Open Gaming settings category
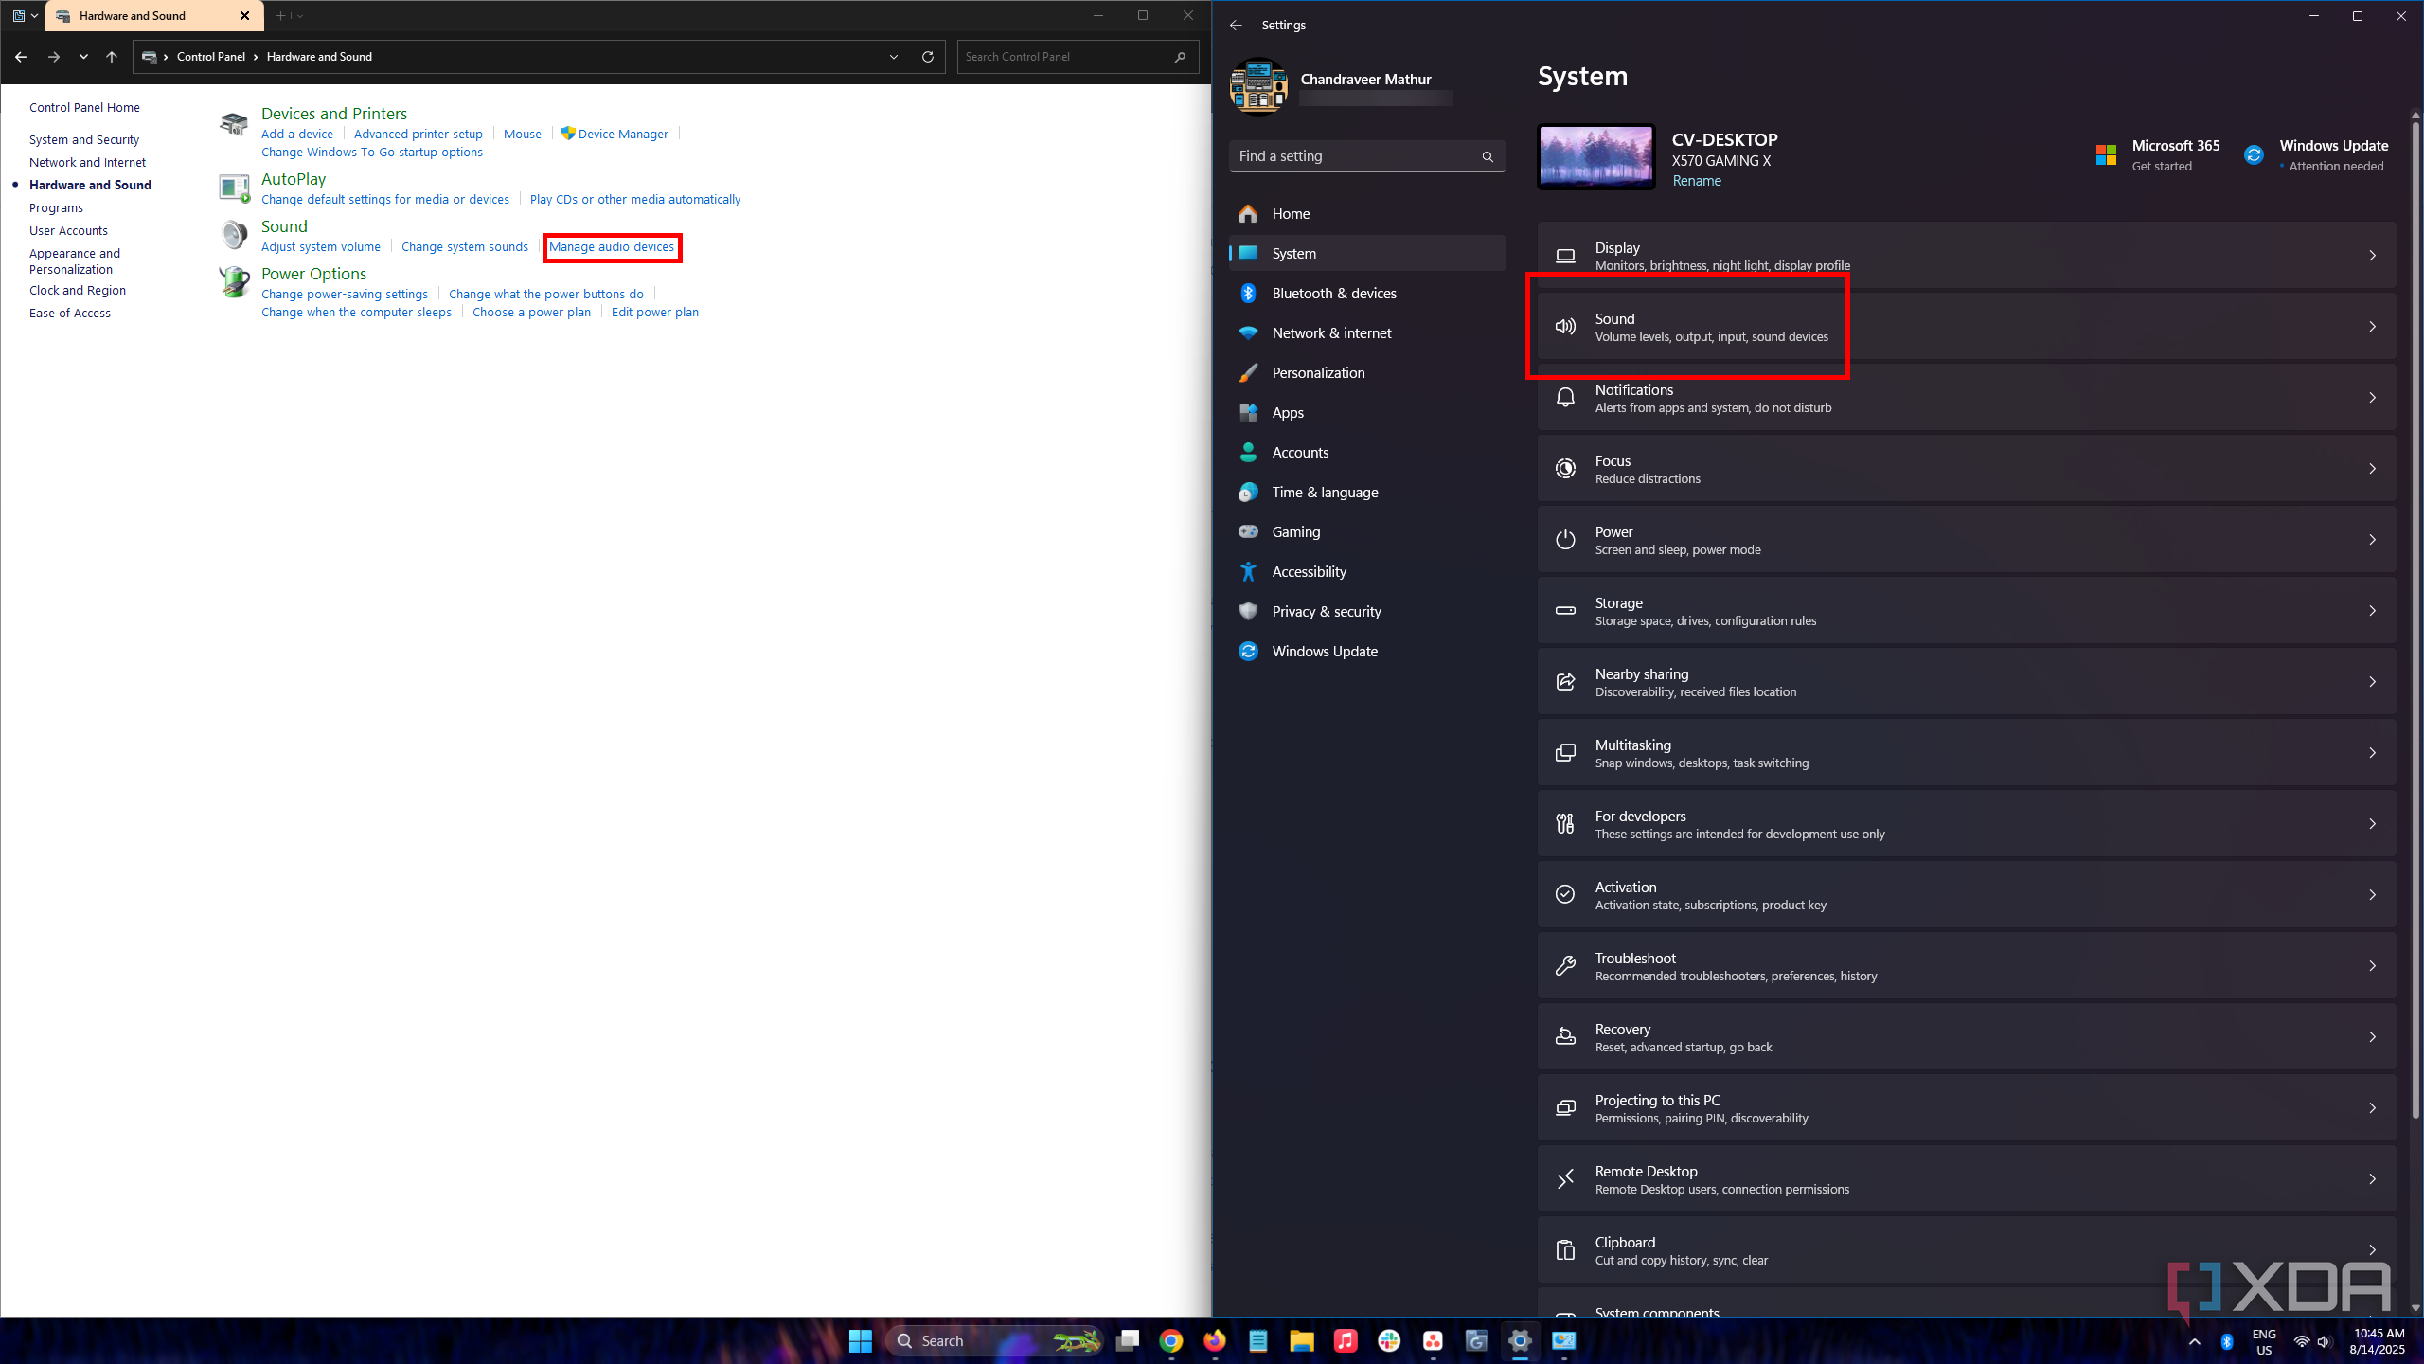 click(x=1367, y=532)
